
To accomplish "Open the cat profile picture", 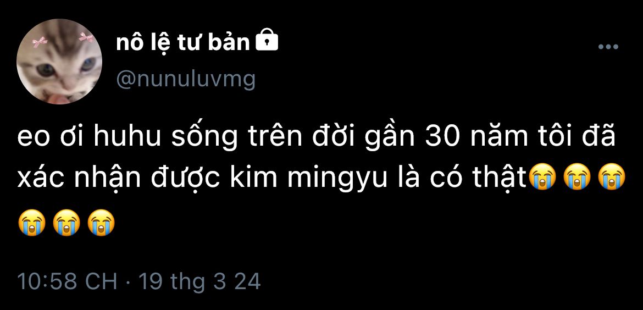I will tap(59, 62).
